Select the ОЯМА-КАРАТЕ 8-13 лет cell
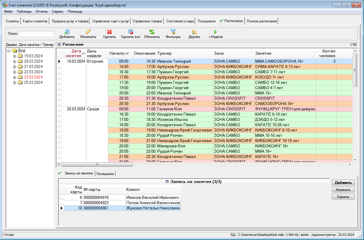This screenshot has width=364, height=240. click(x=285, y=66)
